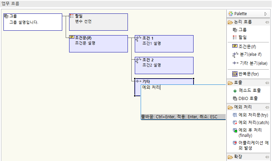This screenshot has height=161, width=272.
Task: Choose the 어플리케이션 예외 발생 tool
Action: [x=250, y=145]
